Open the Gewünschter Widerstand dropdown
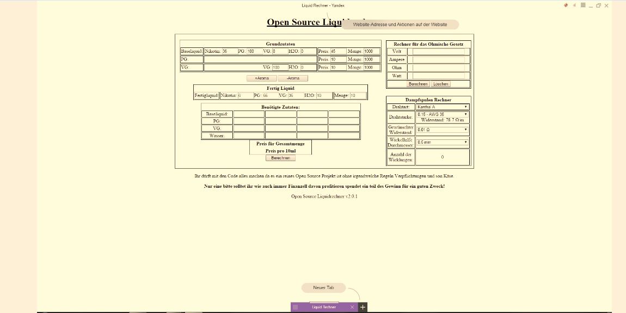The height and width of the screenshot is (313, 626). [x=442, y=130]
